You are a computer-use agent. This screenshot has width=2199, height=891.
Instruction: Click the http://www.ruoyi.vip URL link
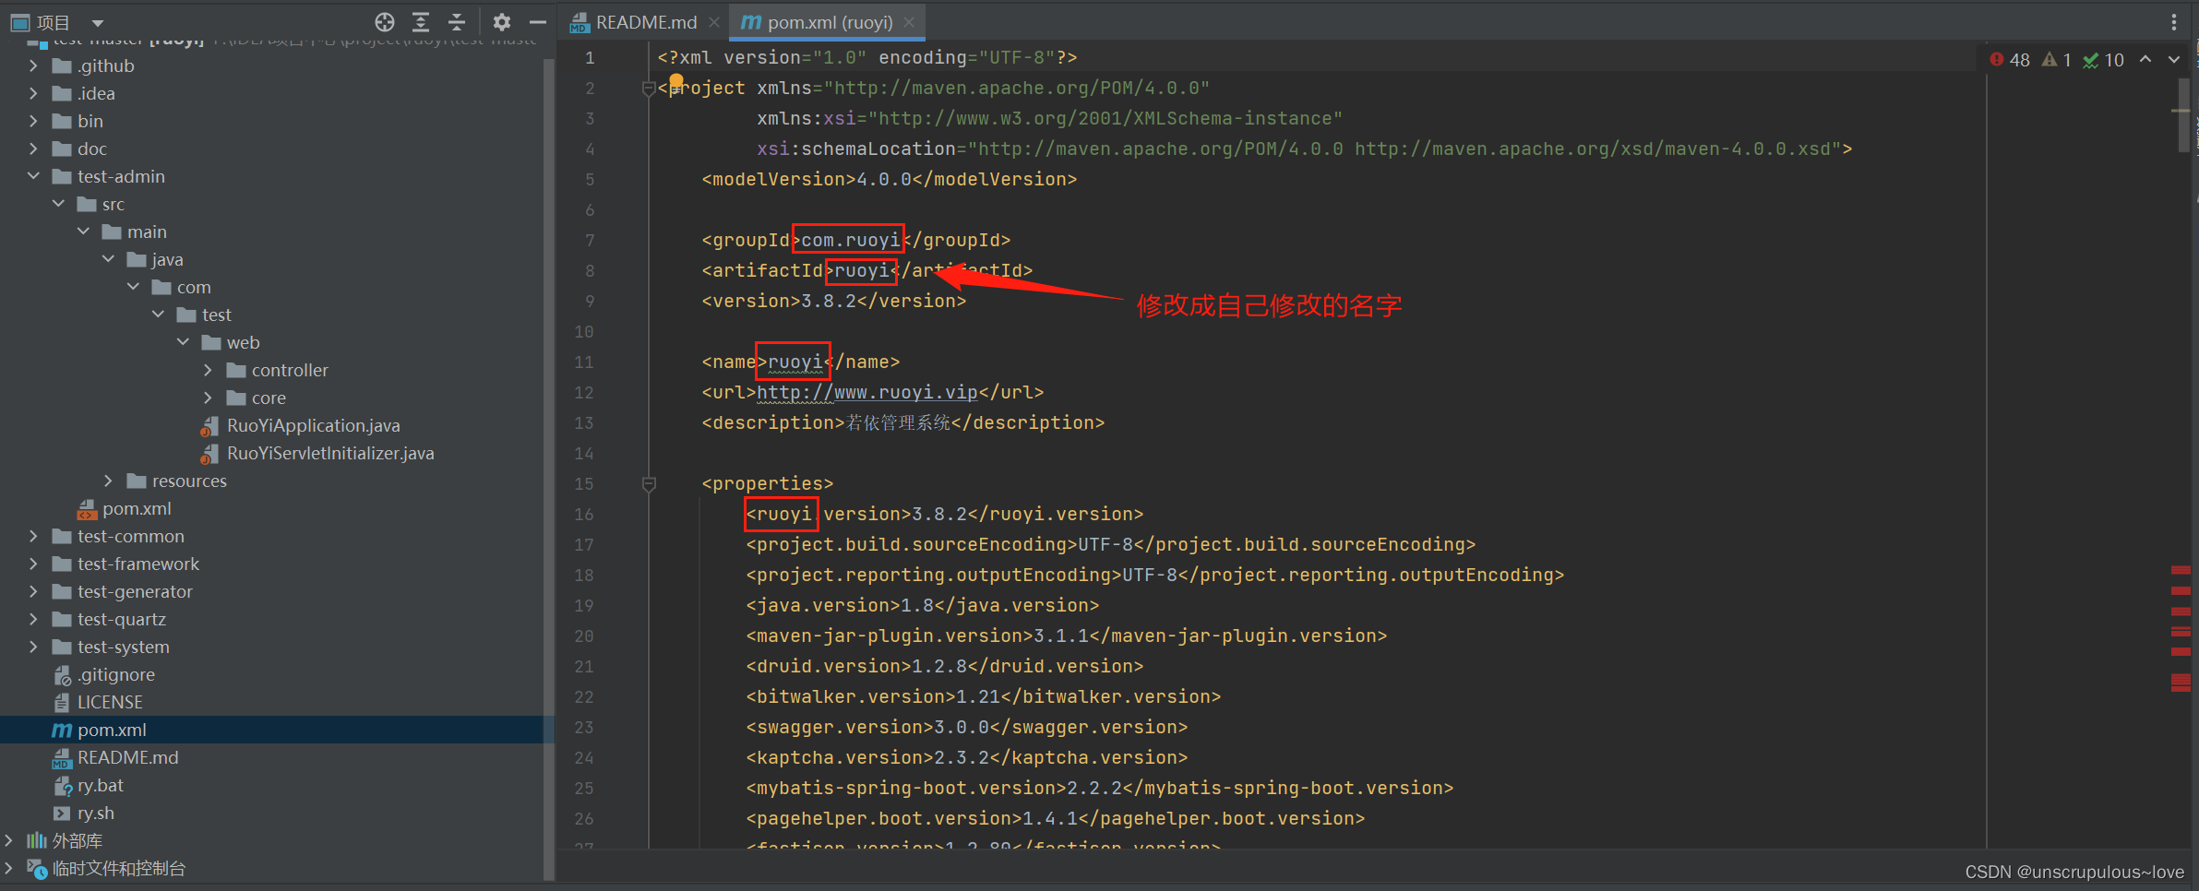pyautogui.click(x=866, y=392)
